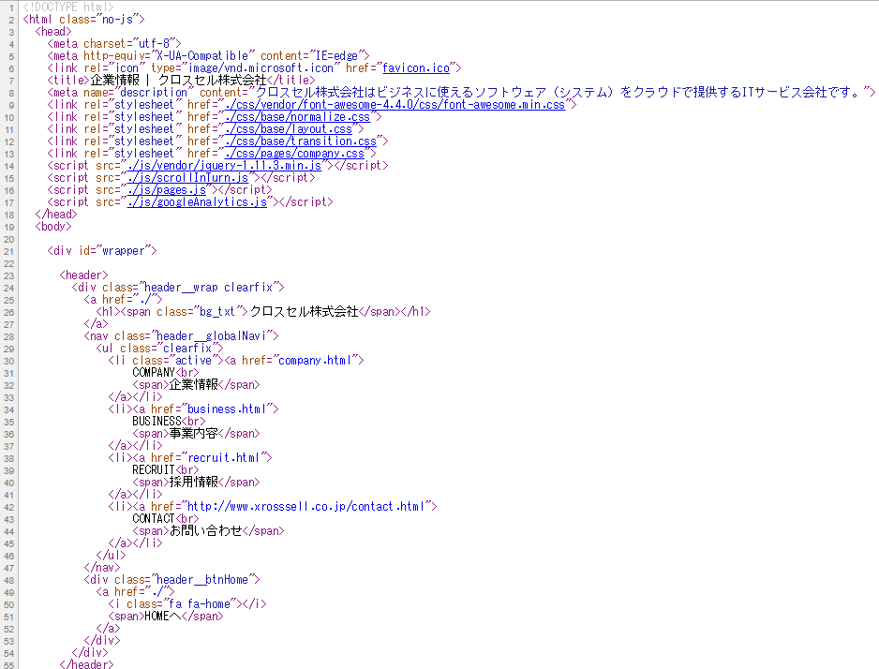Image resolution: width=879 pixels, height=669 pixels.
Task: Click the closing </nav> tag
Action: tap(102, 568)
